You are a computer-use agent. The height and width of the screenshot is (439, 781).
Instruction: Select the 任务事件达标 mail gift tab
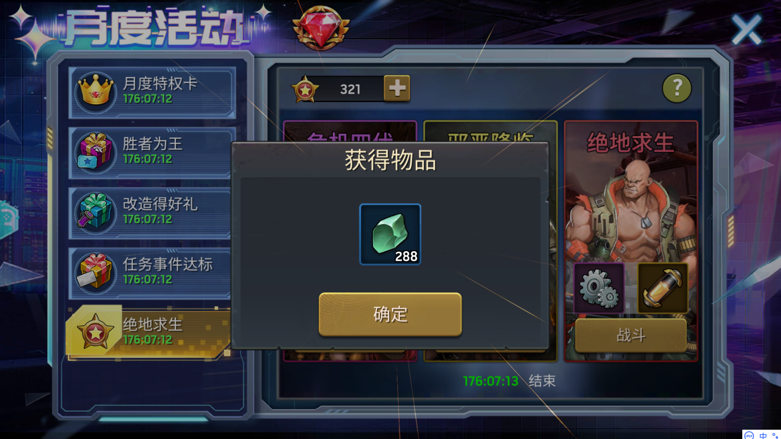(x=150, y=273)
